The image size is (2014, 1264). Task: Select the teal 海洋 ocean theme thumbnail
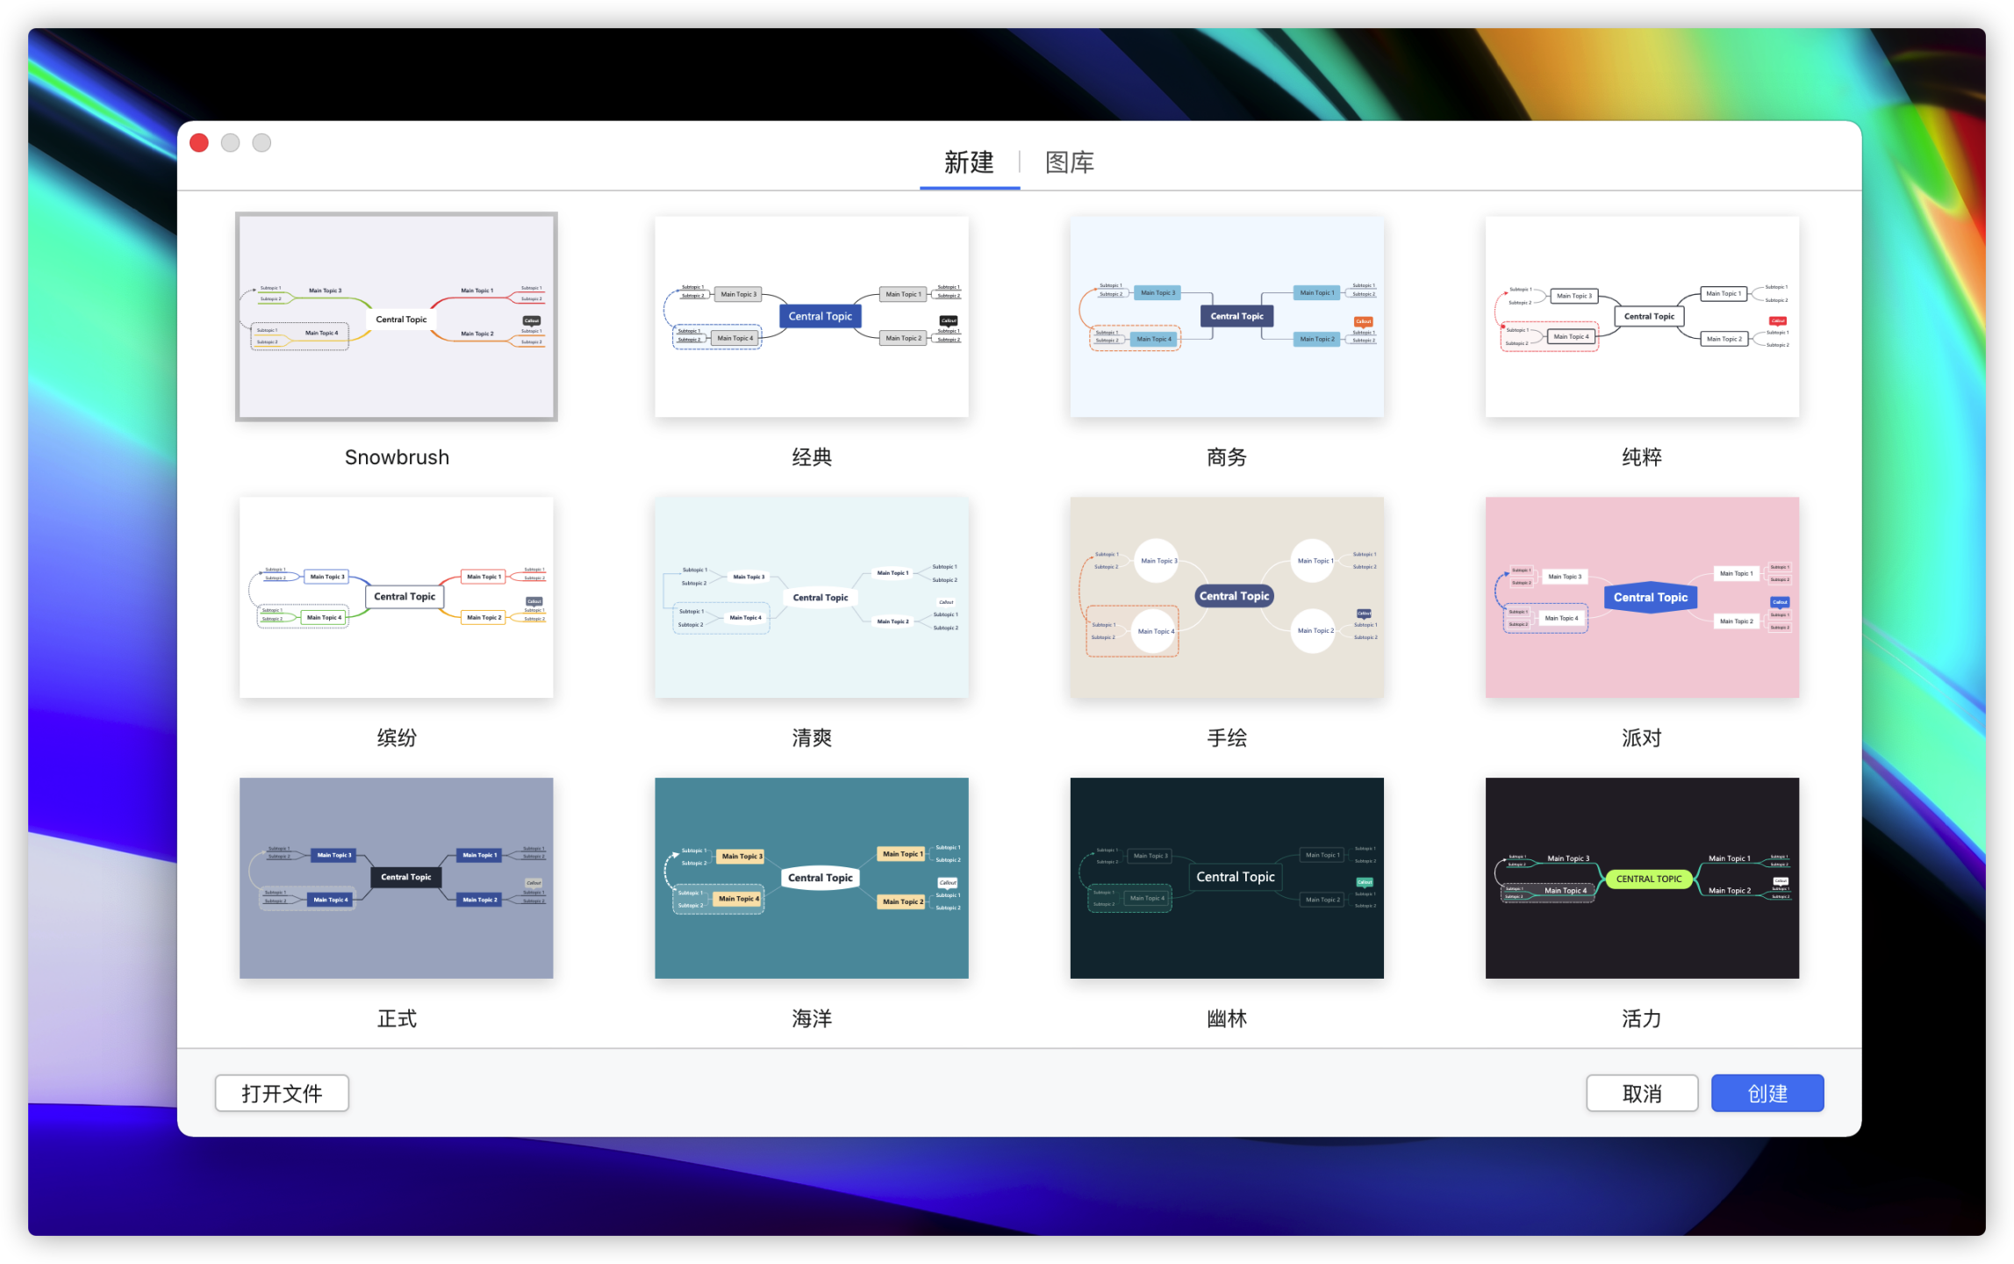811,878
